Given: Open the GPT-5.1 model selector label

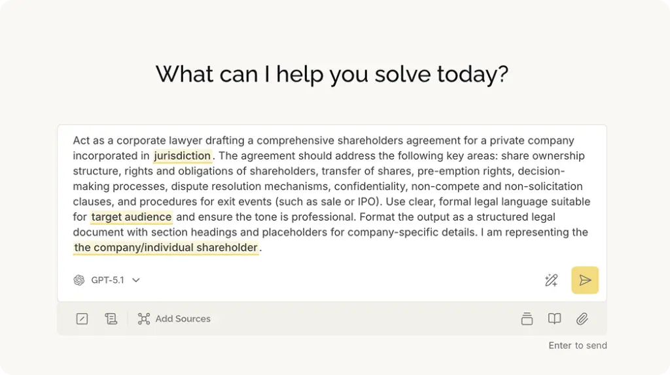Looking at the screenshot, I should (107, 280).
